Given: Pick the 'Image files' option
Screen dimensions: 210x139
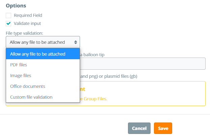Looking at the screenshot, I should [x=21, y=75].
